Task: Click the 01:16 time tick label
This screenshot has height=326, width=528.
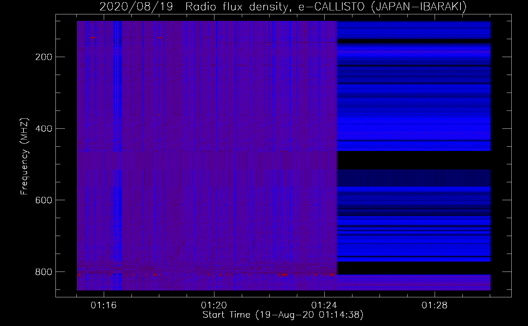Action: click(104, 305)
